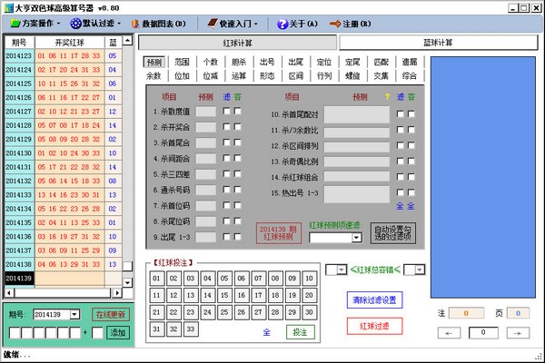Click the up arrow of the draw list scrollbar
545x363 pixels.
click(127, 41)
